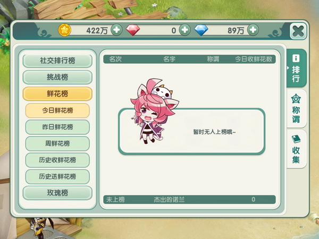
Task: Open the 排行 ranking side tab
Action: 297,69
